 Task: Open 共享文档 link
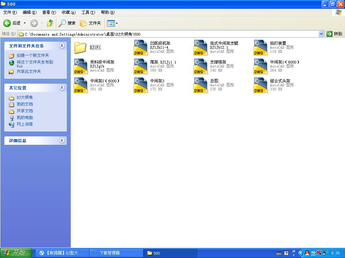25,111
